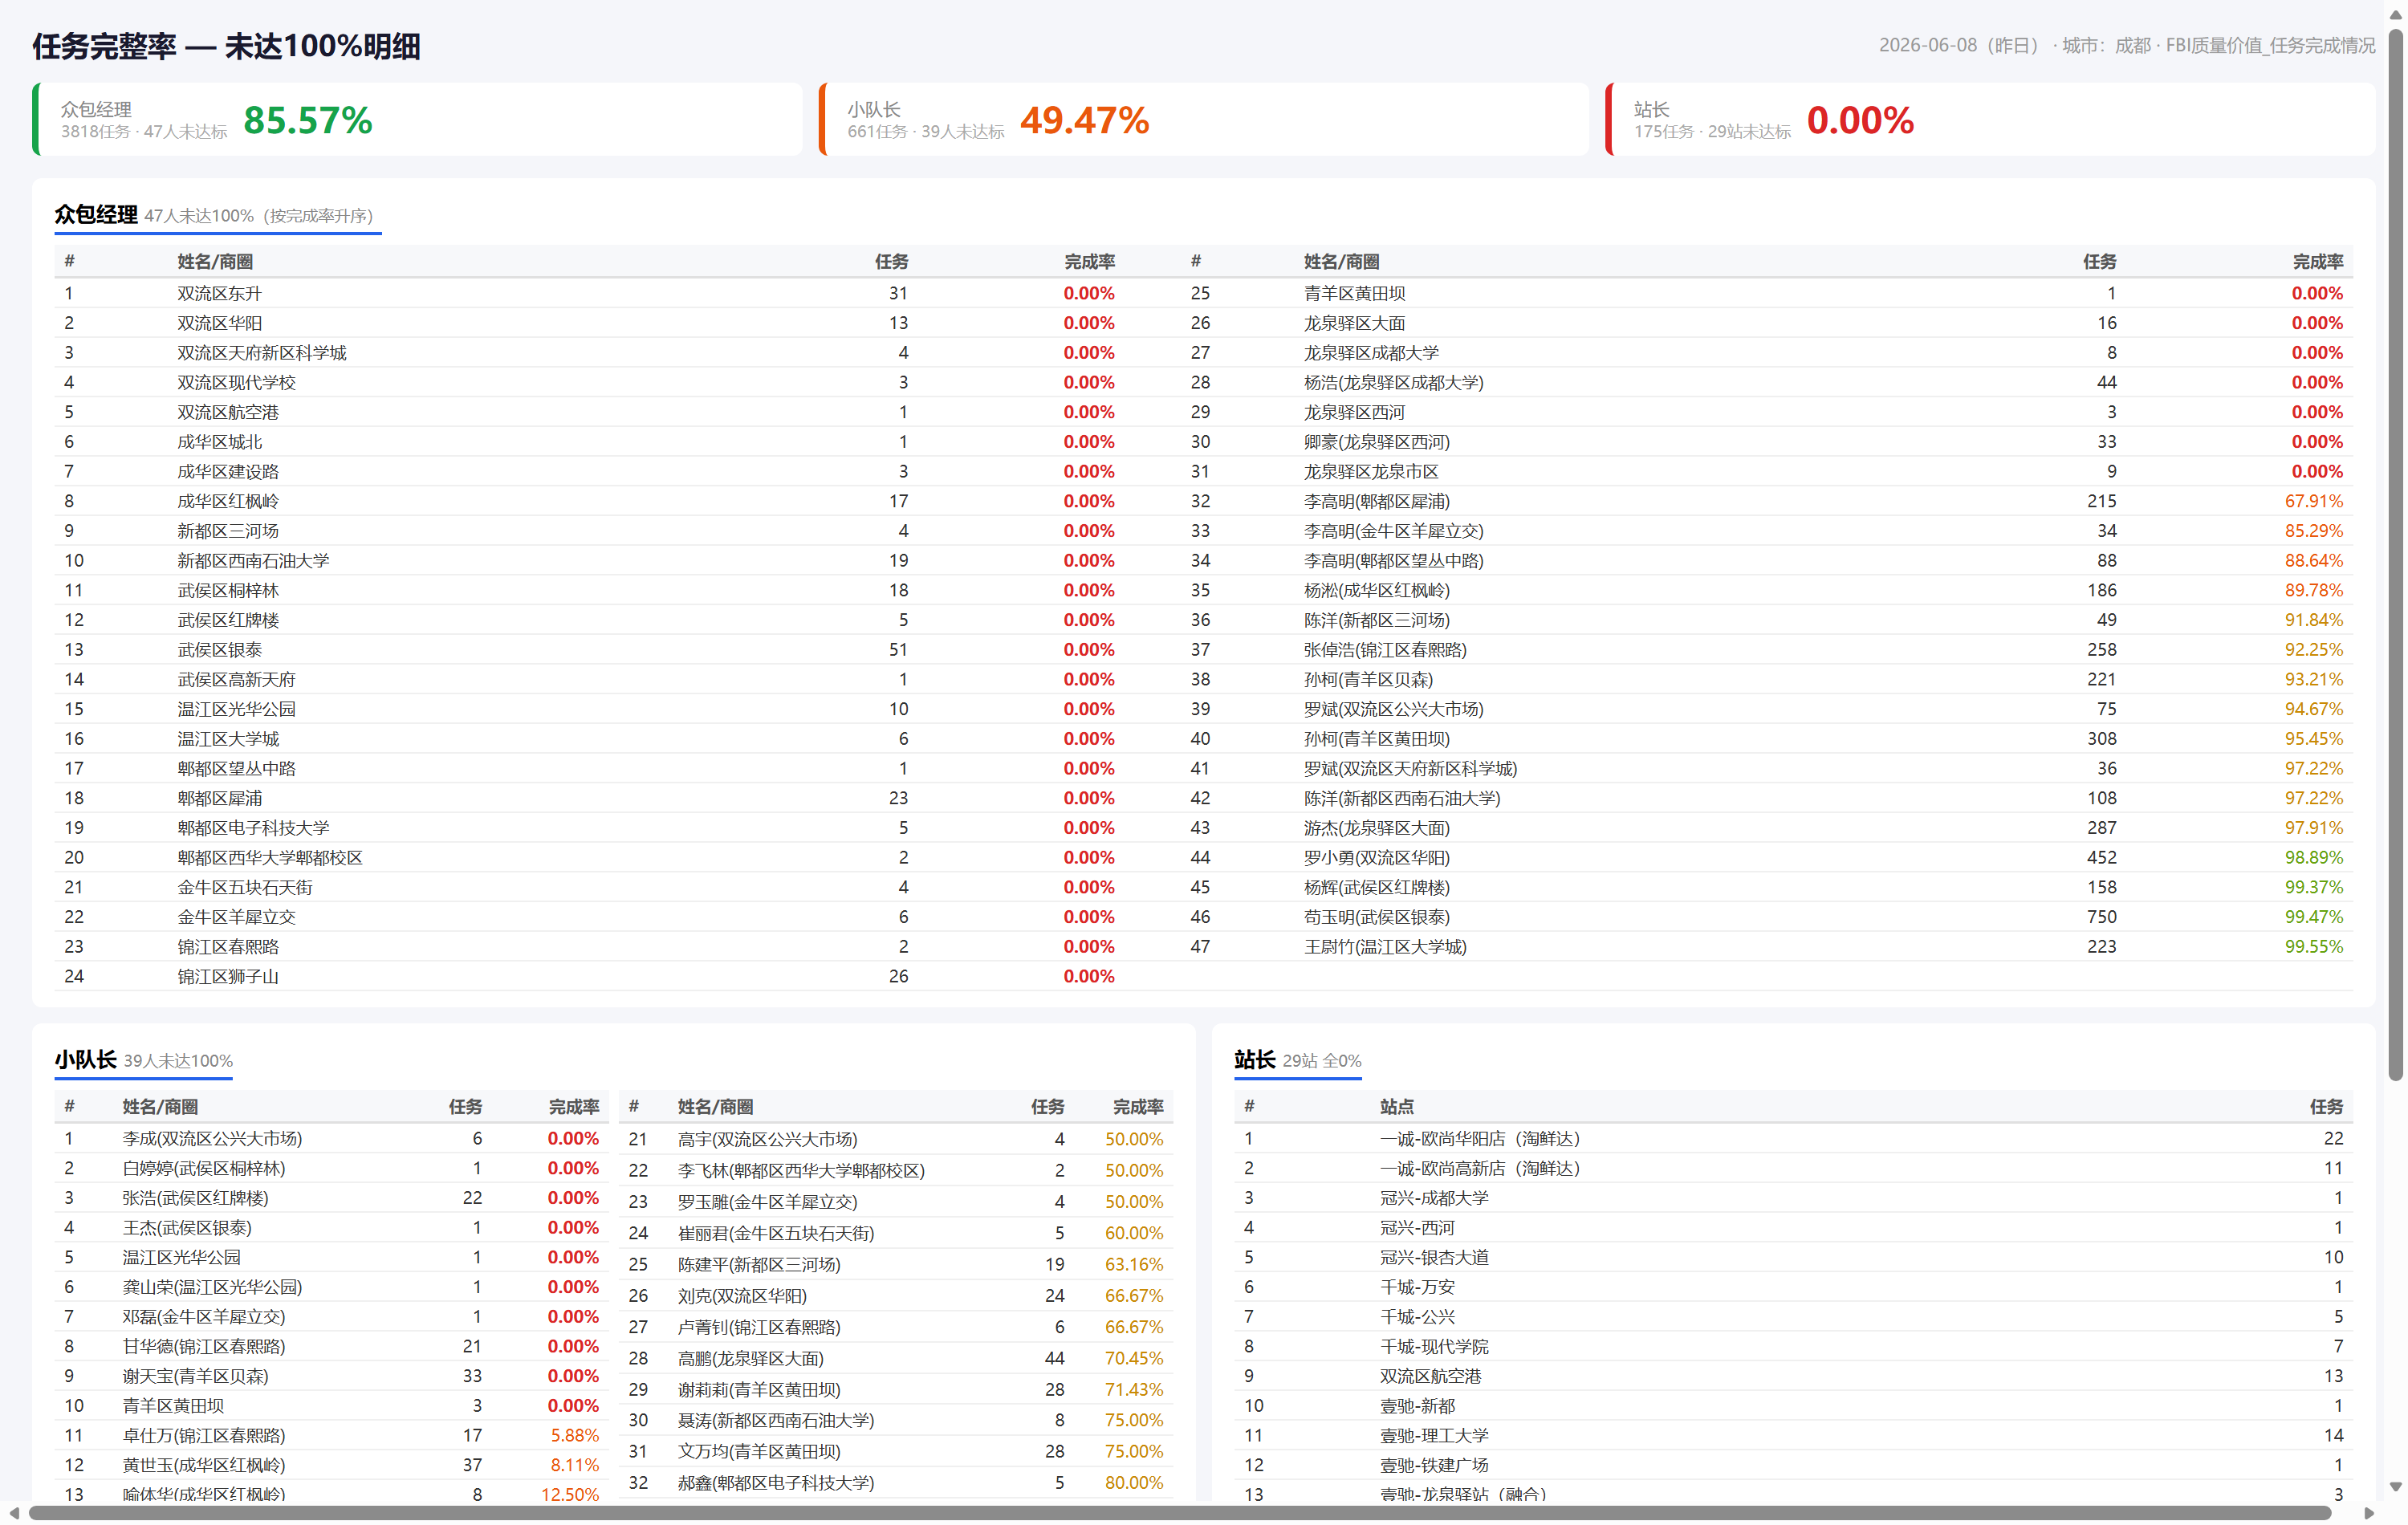Select the 众包经理 85.57% summary card
The width and height of the screenshot is (2408, 1525).
(x=417, y=119)
